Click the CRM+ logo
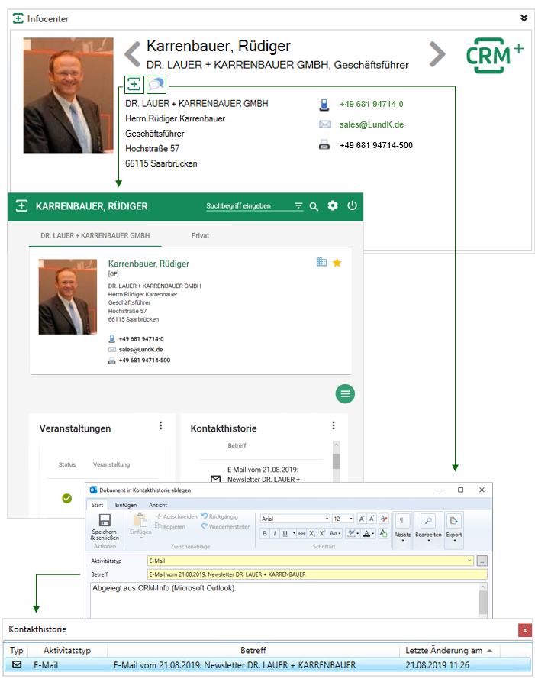The height and width of the screenshot is (679, 535). pos(495,56)
